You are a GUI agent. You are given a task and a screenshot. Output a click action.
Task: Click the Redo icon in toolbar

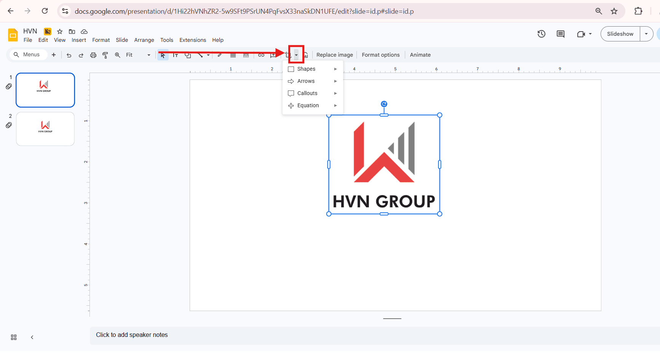(81, 55)
